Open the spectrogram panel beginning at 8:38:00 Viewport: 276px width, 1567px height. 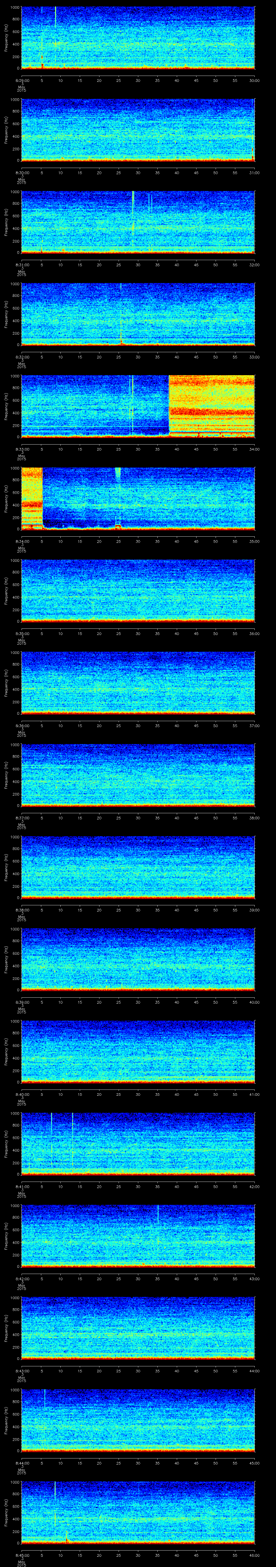(x=138, y=867)
